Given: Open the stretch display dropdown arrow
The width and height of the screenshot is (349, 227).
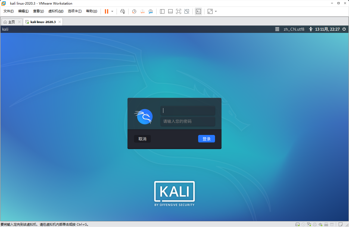Looking at the screenshot, I should pos(216,11).
